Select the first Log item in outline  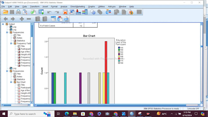tap(14, 27)
